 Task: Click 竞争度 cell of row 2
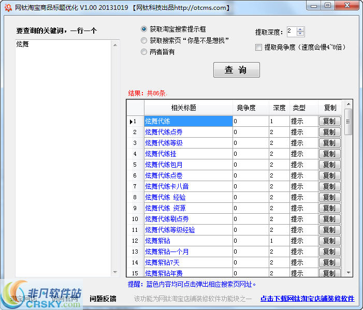click(251, 132)
